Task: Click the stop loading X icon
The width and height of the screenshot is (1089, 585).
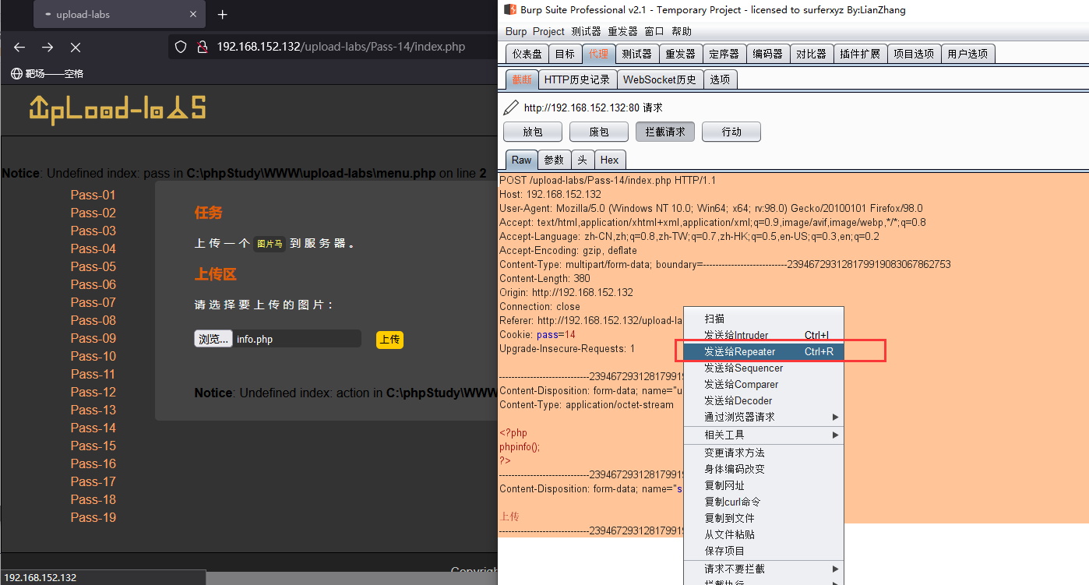Action: [x=75, y=48]
